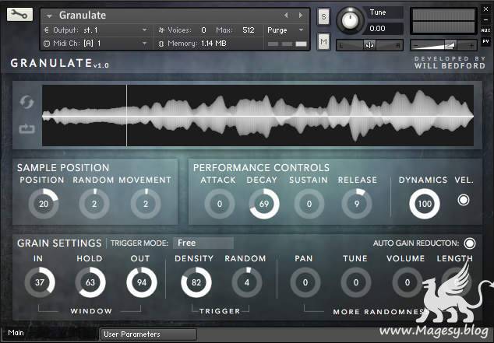Mute the instrument with M button

click(323, 41)
